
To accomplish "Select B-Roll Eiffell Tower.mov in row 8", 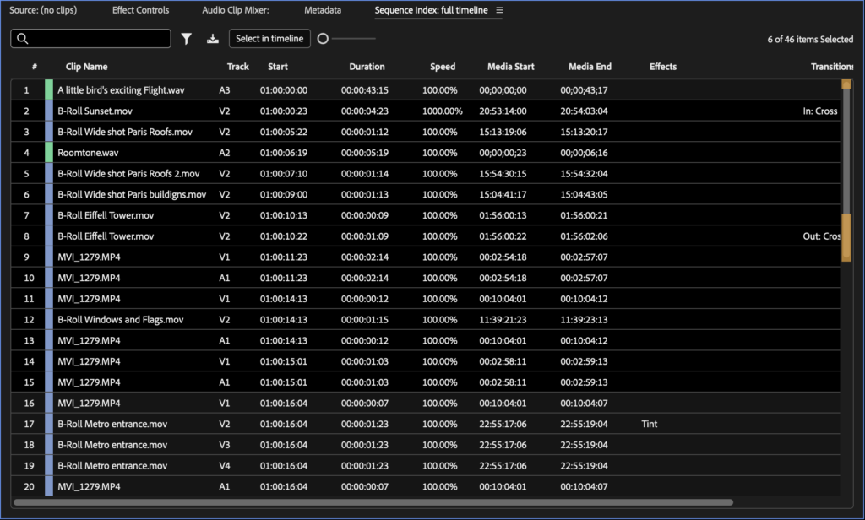I will [x=106, y=236].
